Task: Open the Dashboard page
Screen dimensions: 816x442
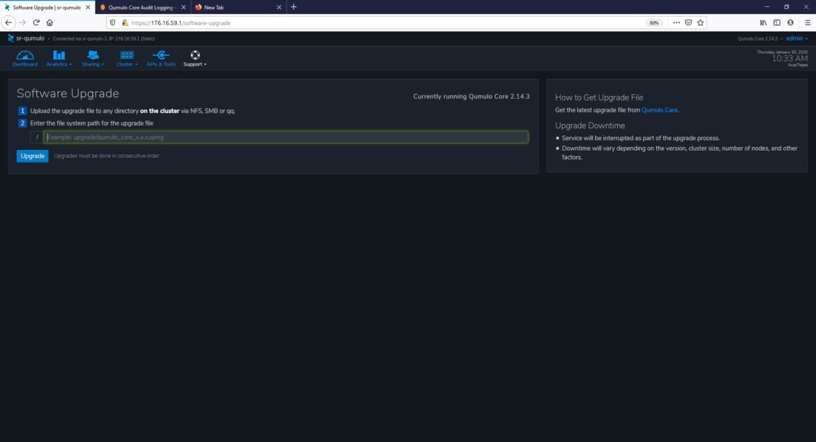Action: [x=25, y=59]
